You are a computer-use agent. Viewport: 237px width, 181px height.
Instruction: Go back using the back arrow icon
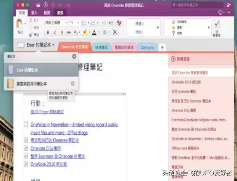click(x=46, y=5)
